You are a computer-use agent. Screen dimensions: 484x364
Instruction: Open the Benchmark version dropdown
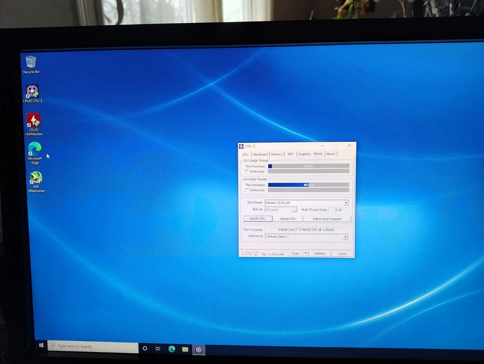tap(346, 203)
